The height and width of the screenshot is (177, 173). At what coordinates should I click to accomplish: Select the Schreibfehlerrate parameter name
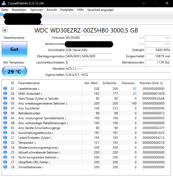tap(31, 167)
